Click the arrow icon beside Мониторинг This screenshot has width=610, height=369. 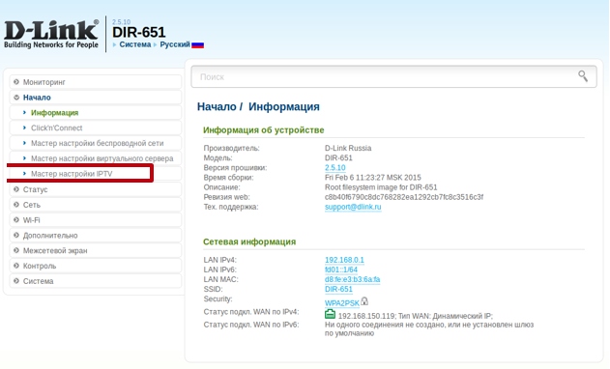point(15,82)
